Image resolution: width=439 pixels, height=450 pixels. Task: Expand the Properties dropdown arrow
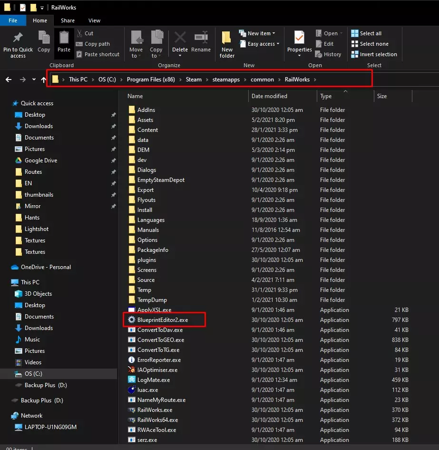(299, 55)
